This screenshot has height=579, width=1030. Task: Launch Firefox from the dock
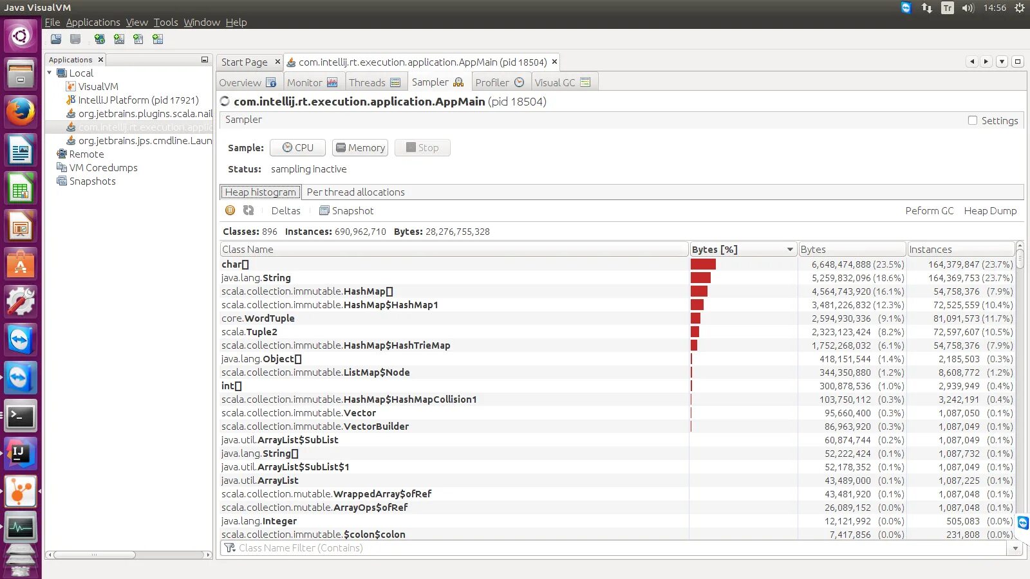(21, 112)
